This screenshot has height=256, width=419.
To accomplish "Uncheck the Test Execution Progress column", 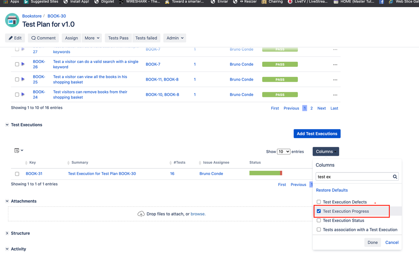I will (x=319, y=211).
